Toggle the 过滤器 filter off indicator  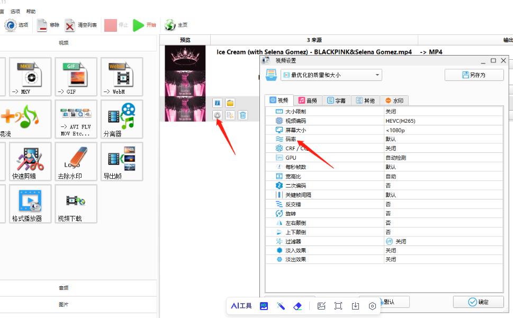click(389, 241)
